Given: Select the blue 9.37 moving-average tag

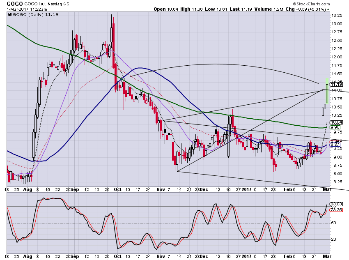Looking at the screenshot, I should pos(335,145).
